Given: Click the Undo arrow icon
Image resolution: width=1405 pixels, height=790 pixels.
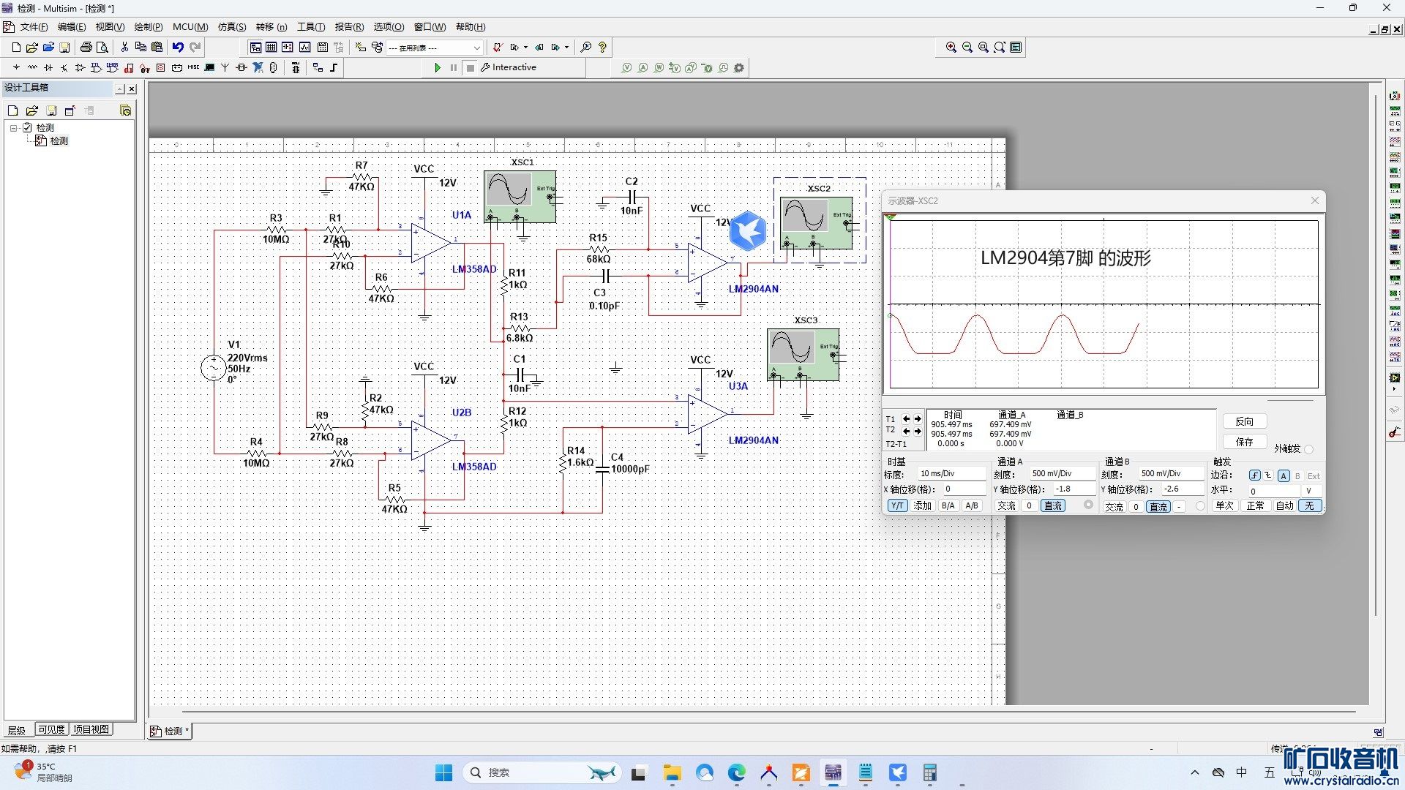Looking at the screenshot, I should [178, 47].
